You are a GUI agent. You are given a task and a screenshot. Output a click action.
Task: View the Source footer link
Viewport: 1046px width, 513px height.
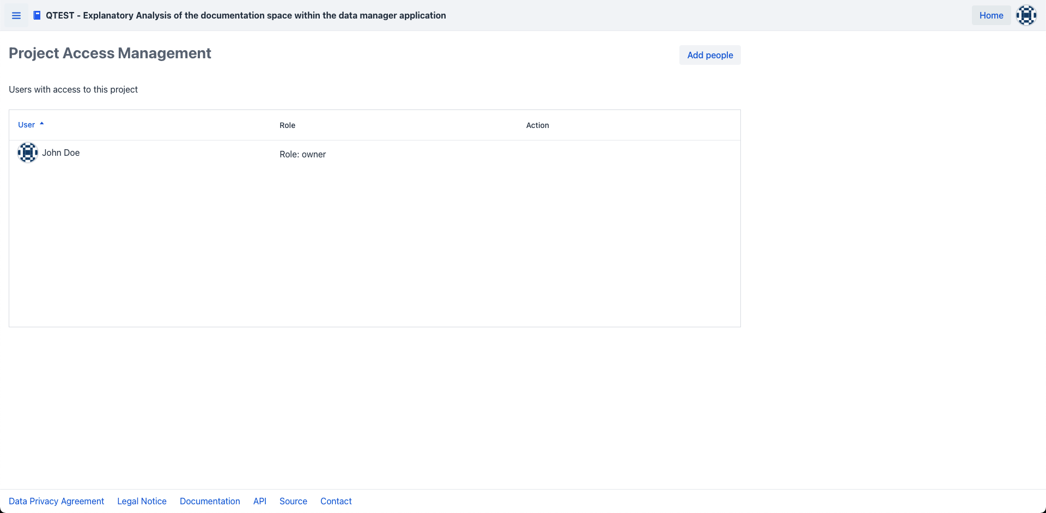pos(293,501)
